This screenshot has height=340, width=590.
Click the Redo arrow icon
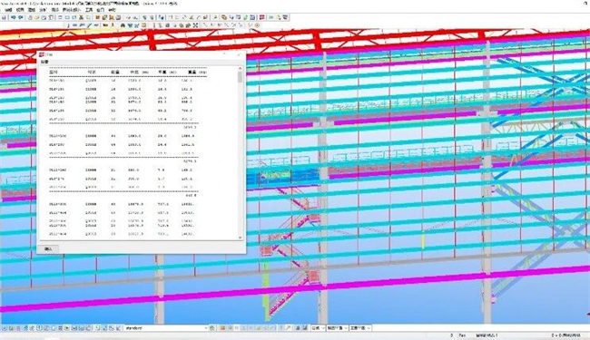(x=21, y=17)
